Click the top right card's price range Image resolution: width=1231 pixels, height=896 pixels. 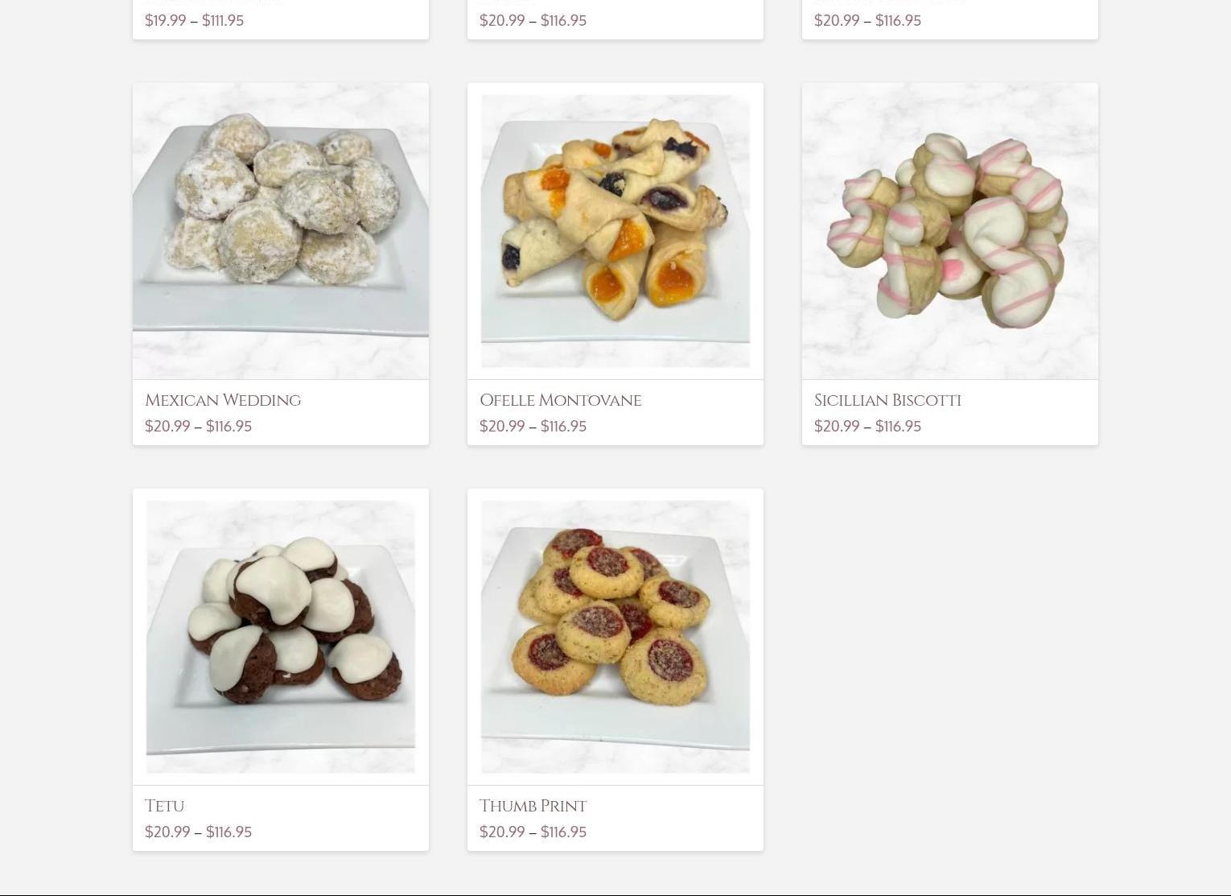pyautogui.click(x=868, y=20)
